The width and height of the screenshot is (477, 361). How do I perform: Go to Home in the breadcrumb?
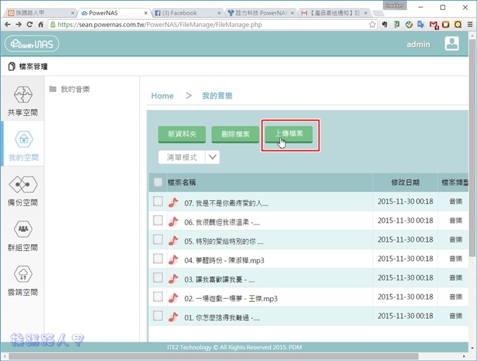click(162, 95)
